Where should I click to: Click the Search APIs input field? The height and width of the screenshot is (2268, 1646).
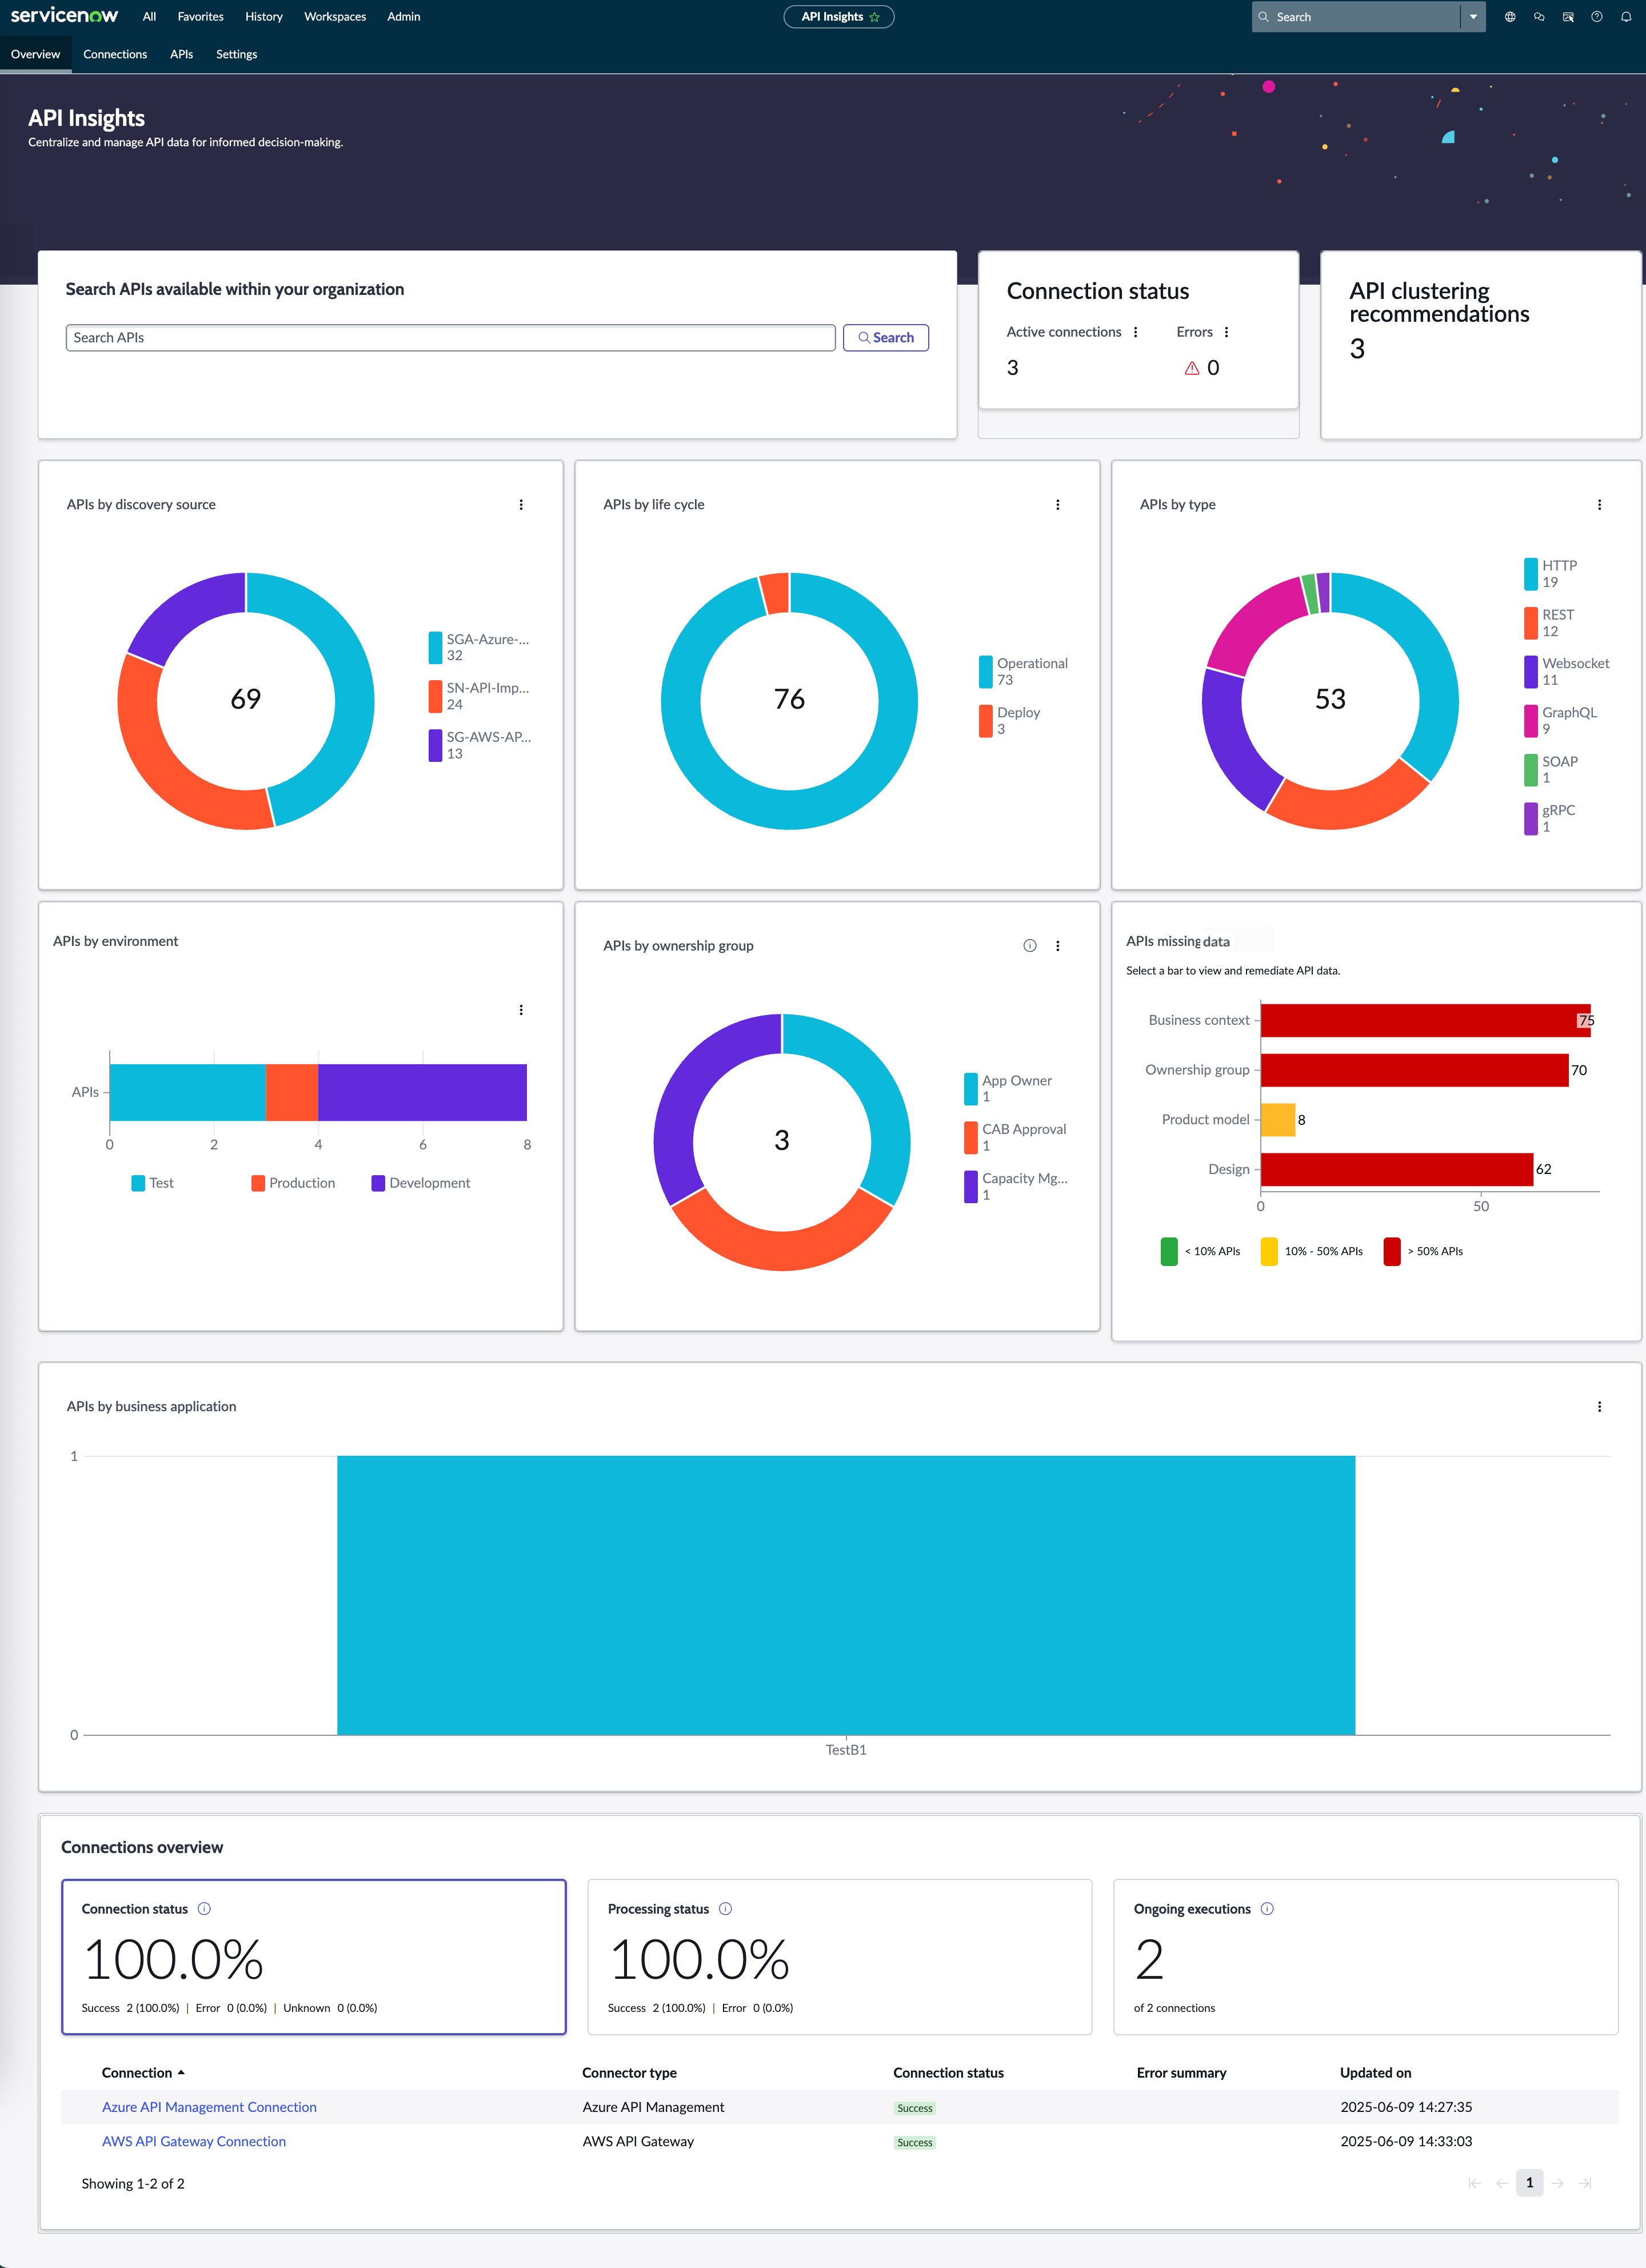point(451,337)
